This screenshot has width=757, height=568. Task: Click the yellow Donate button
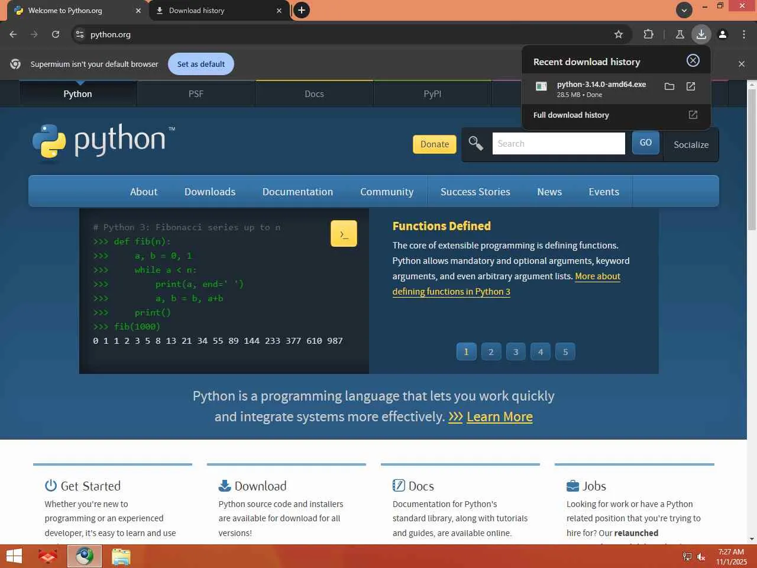435,144
